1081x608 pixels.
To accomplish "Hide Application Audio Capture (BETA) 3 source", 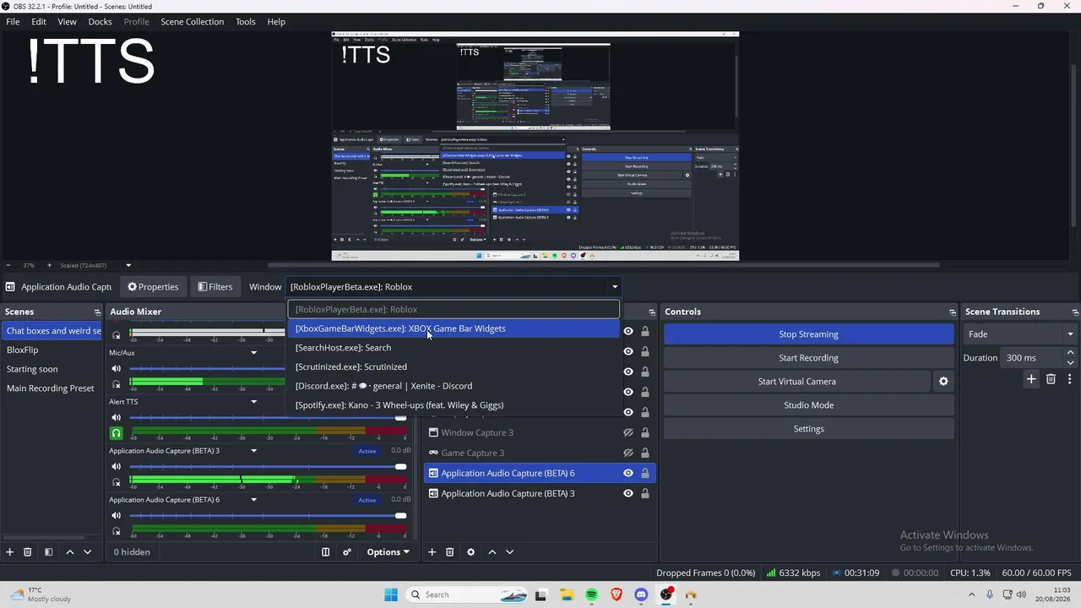I will click(627, 493).
